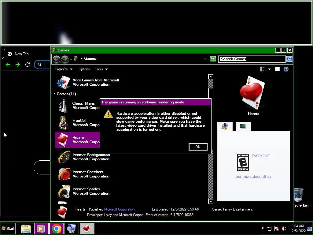
Task: Click Chrome's reload button
Action: [x=28, y=64]
